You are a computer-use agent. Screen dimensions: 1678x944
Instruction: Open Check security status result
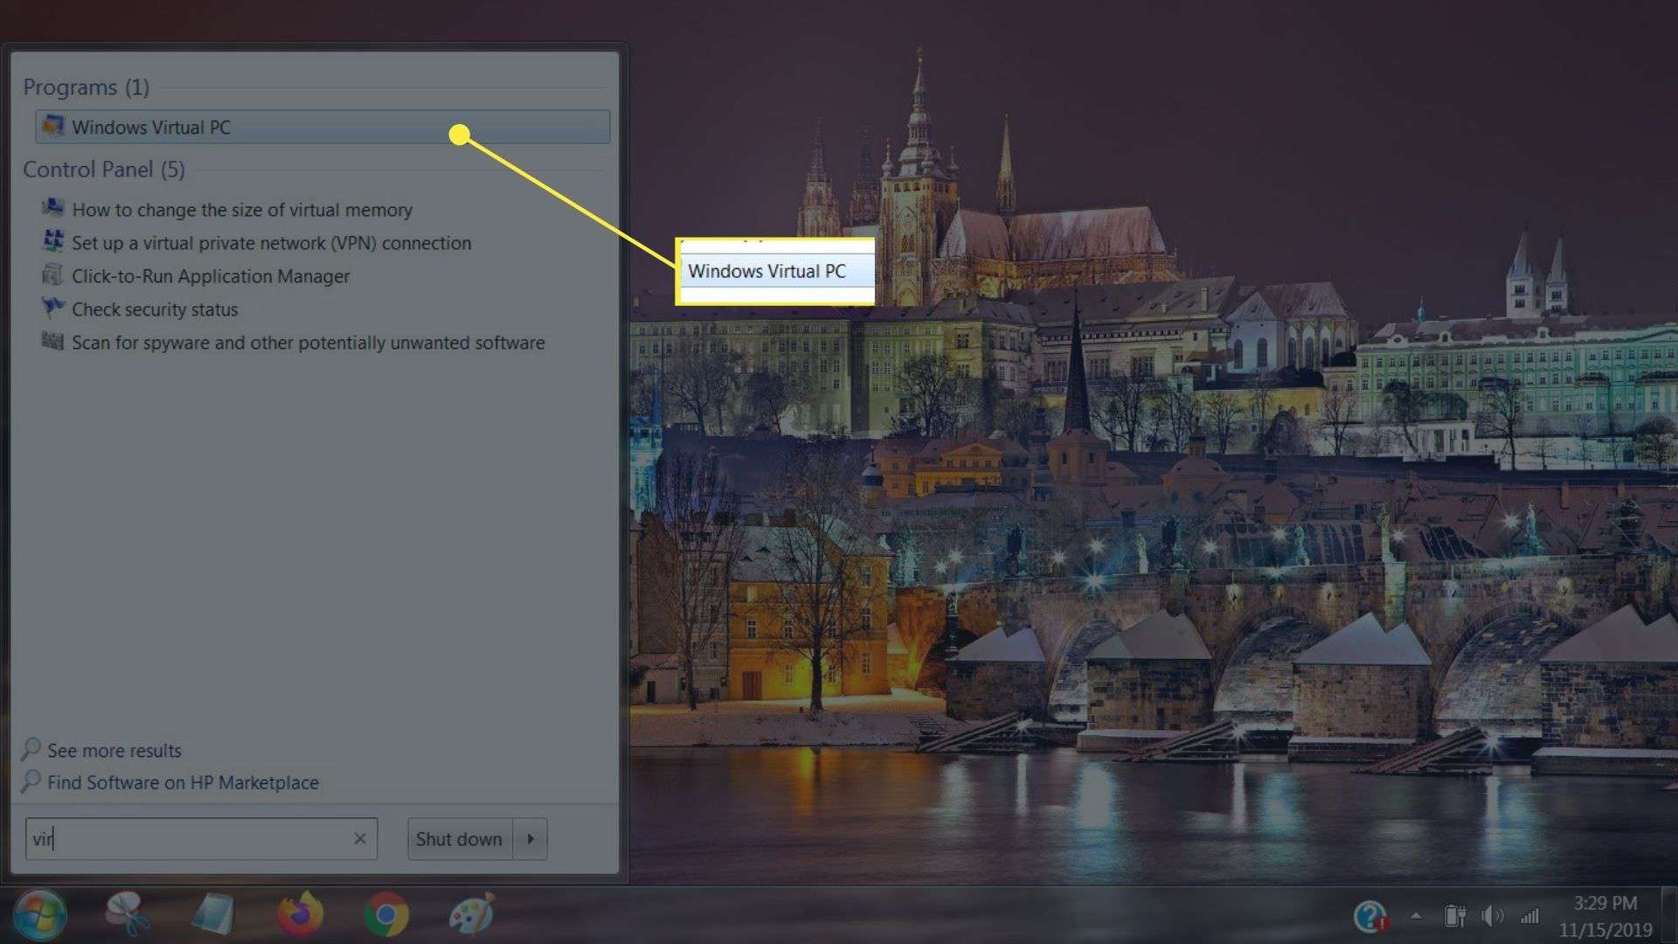click(155, 309)
